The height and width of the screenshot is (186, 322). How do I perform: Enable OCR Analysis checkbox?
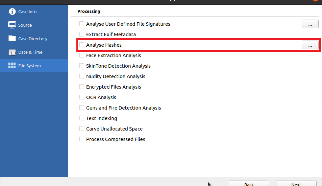pos(82,97)
